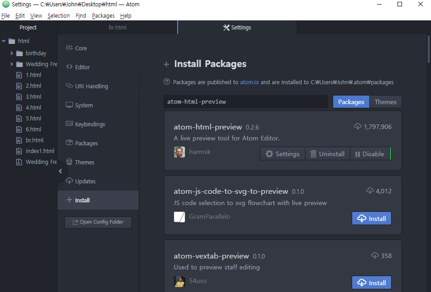This screenshot has width=431, height=292.
Task: Click download count icon for atom-html-preview
Action: 358,126
